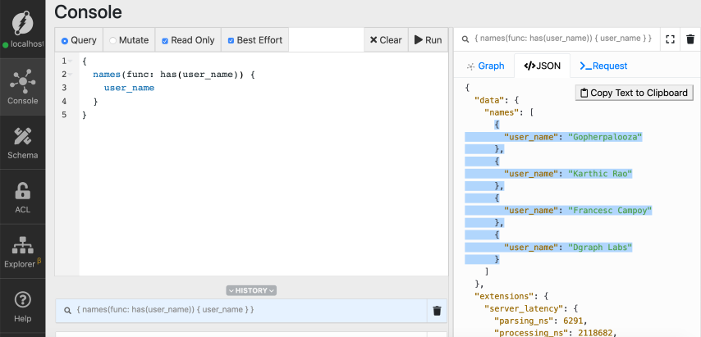The image size is (701, 337).
Task: Switch to the Graph tab
Action: tap(484, 66)
